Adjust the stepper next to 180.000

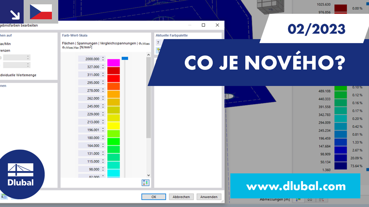[x=103, y=138]
